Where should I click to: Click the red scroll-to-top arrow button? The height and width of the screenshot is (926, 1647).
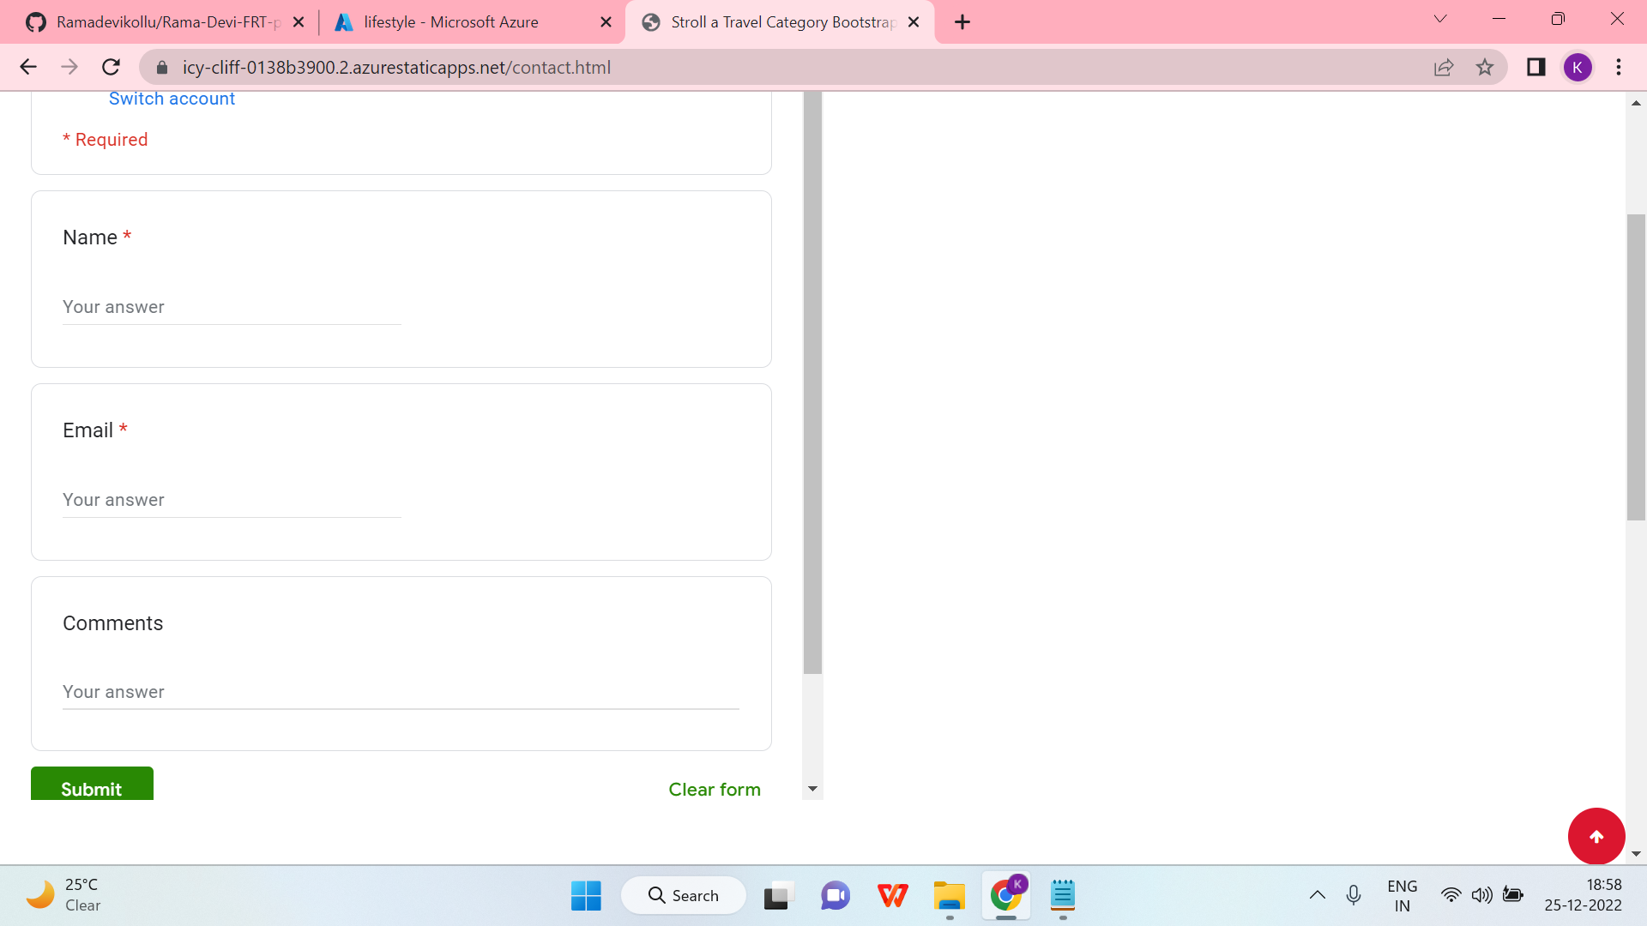1596,836
